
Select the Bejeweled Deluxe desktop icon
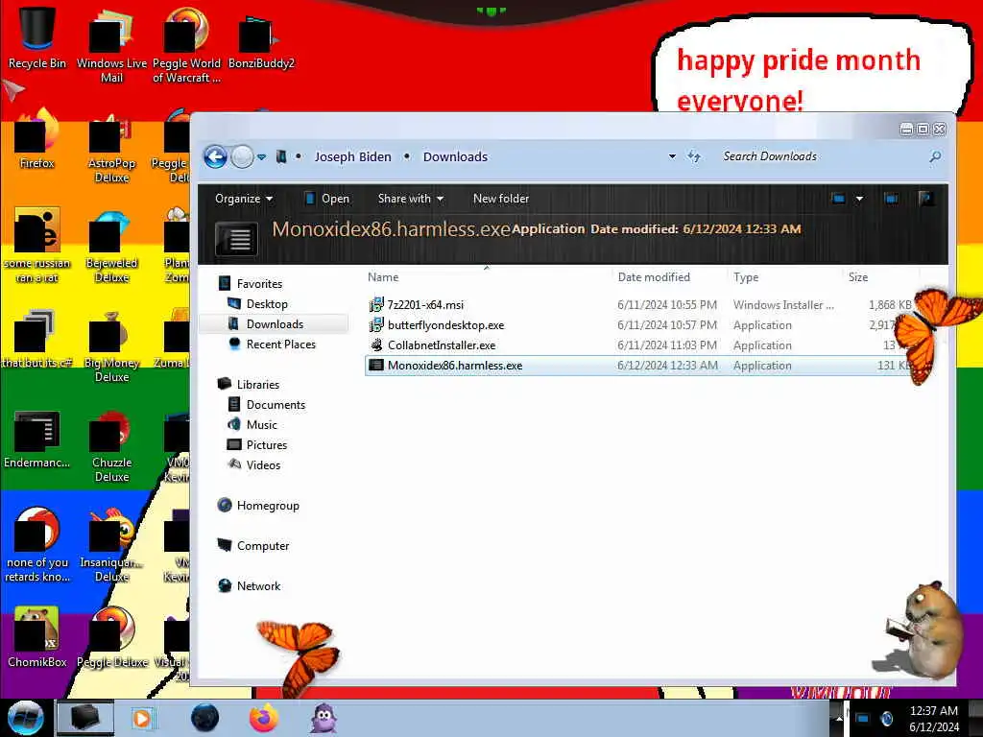point(111,247)
